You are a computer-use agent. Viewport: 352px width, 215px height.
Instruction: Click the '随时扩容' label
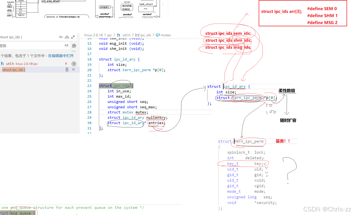pyautogui.click(x=288, y=120)
